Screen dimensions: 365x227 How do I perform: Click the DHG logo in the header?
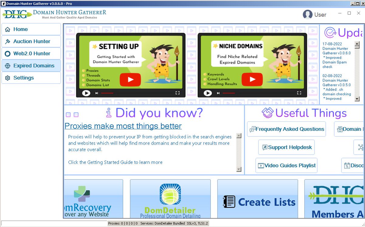[x=17, y=14]
